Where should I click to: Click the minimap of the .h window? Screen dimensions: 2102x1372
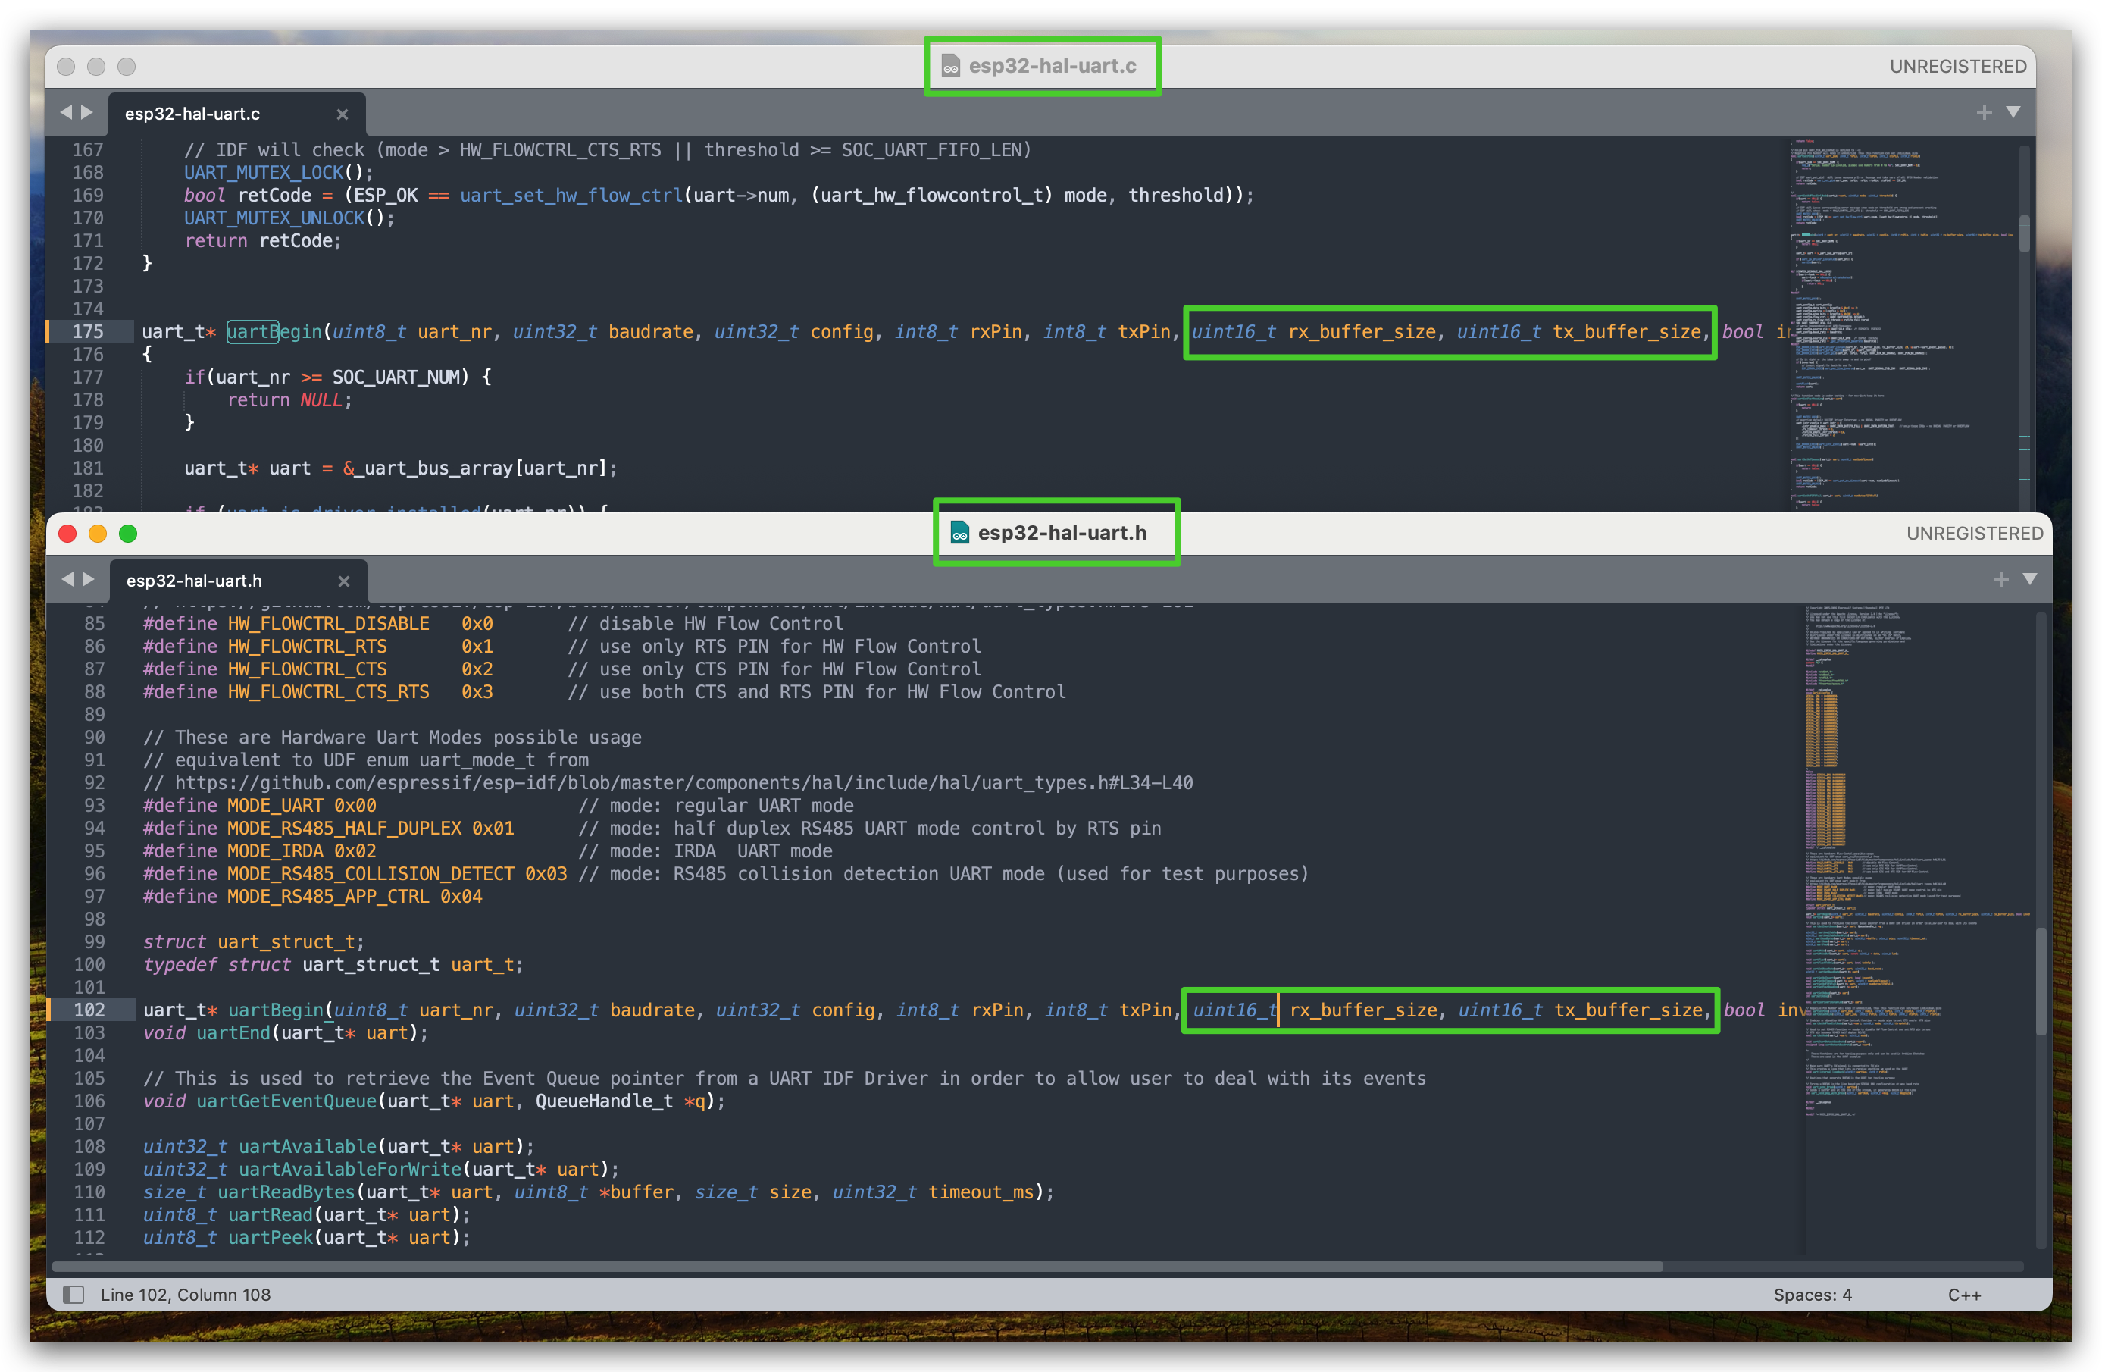tap(1919, 928)
